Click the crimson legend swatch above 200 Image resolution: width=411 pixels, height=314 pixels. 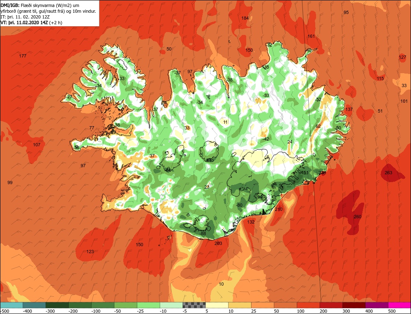(331, 305)
